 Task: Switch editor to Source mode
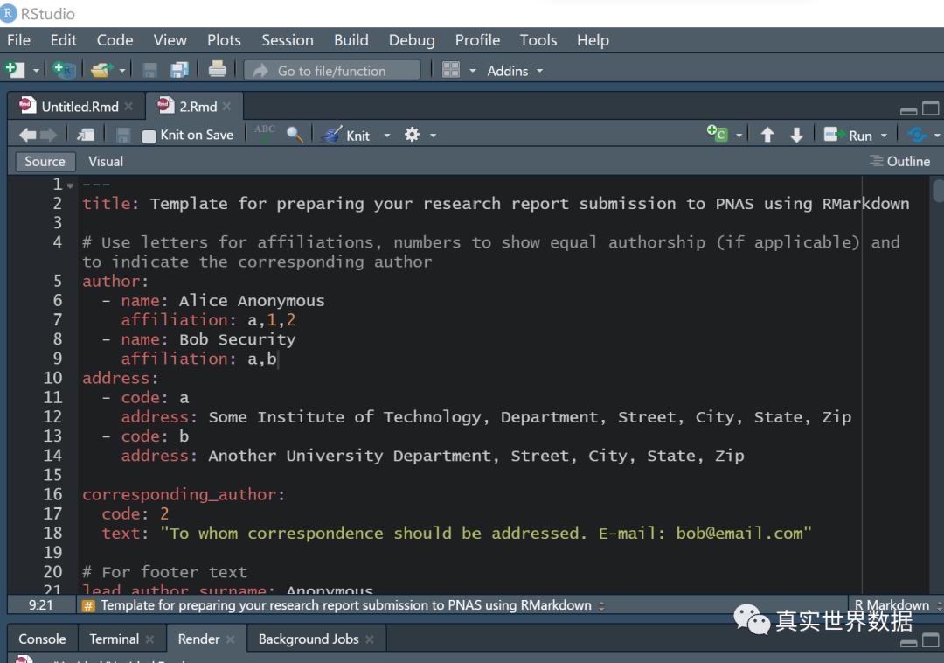point(45,161)
